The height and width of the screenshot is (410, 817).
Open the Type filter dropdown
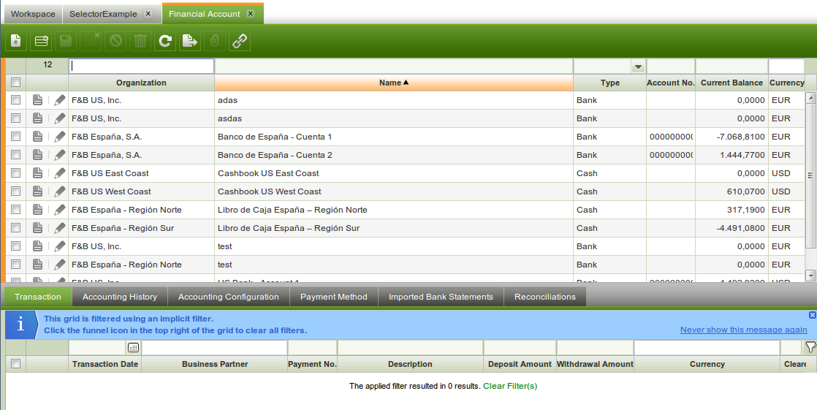pyautogui.click(x=638, y=67)
